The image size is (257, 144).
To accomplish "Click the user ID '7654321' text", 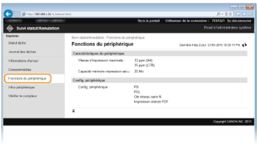I will click(218, 21).
